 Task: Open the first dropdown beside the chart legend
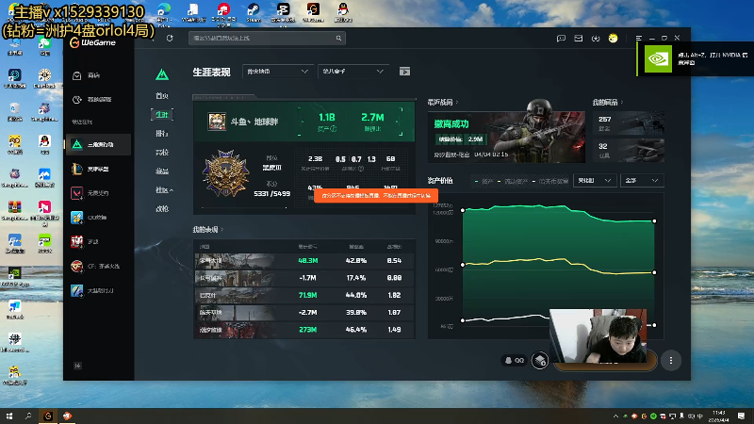click(595, 181)
